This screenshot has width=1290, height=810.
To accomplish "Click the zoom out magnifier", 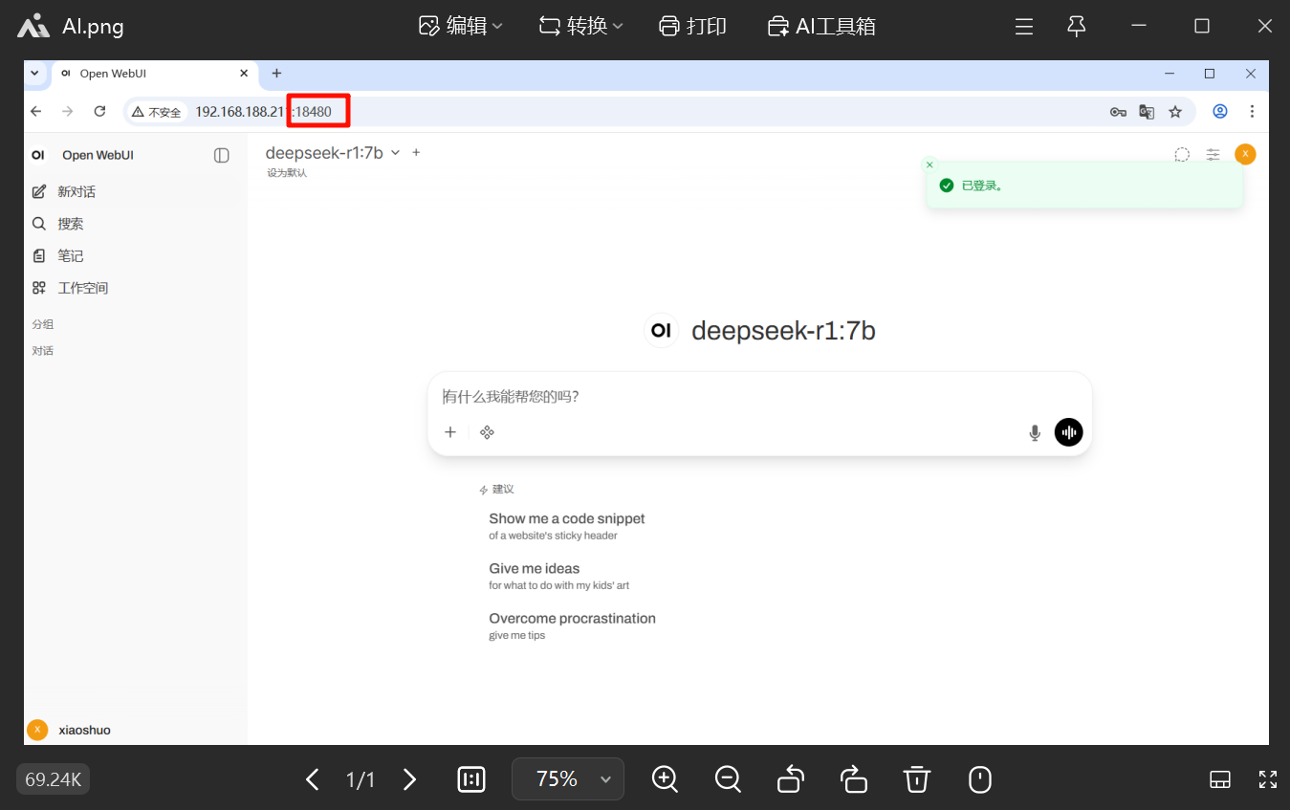I will (728, 779).
